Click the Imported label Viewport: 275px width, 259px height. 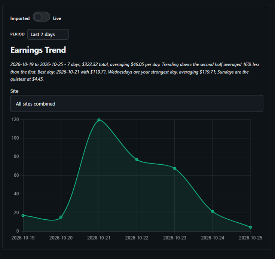20,18
